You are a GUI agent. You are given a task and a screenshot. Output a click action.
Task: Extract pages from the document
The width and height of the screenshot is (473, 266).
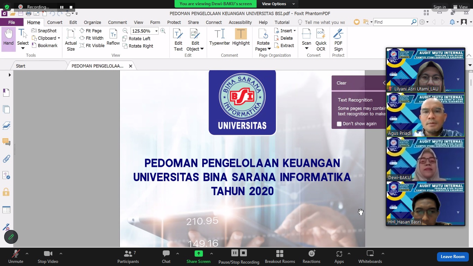point(284,45)
